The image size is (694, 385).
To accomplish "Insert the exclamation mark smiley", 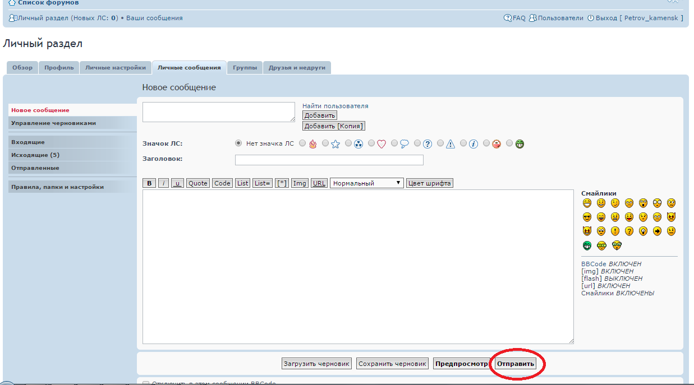I will coord(615,231).
